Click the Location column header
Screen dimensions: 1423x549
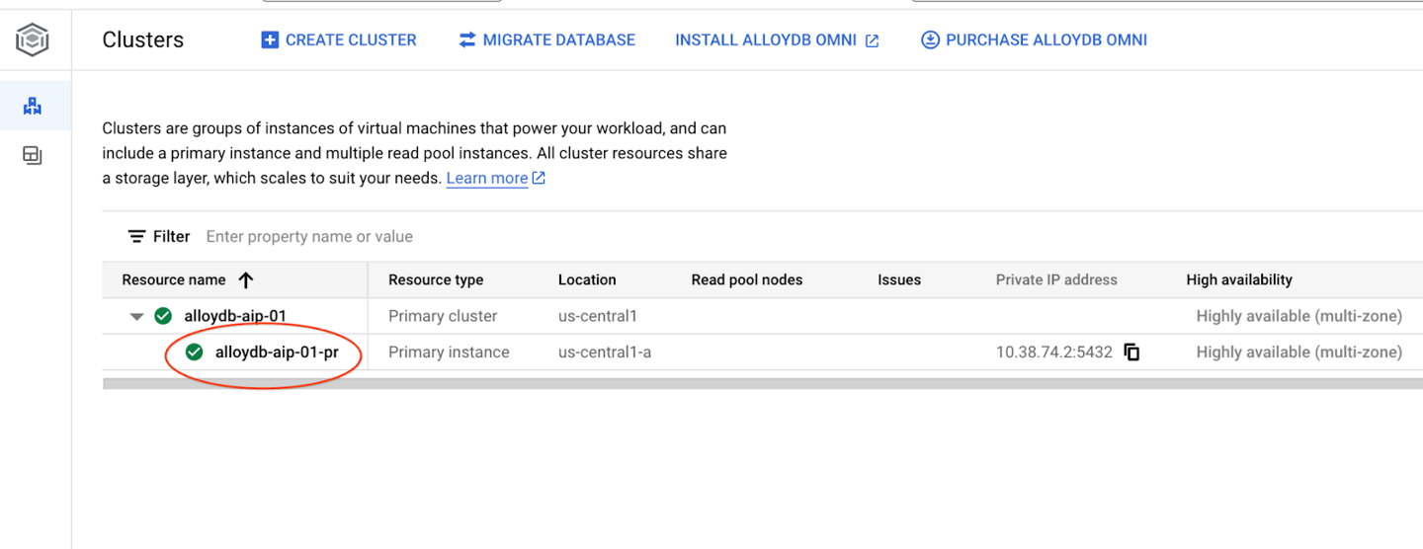tap(587, 280)
